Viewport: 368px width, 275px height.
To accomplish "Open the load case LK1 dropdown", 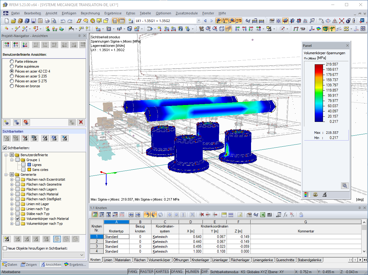I will [199, 21].
